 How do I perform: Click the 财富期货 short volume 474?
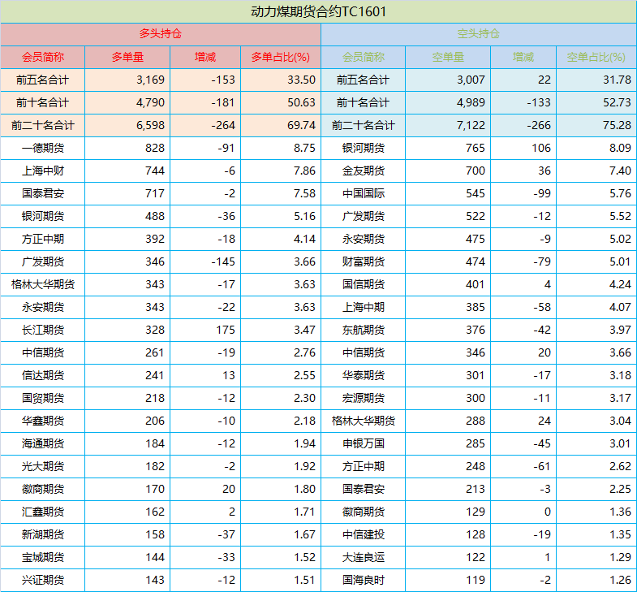[x=476, y=261]
